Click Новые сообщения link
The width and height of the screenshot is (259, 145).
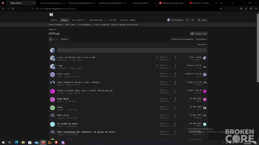(x=56, y=24)
